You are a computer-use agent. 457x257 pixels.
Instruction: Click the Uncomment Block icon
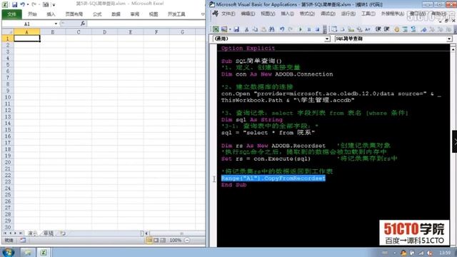click(413, 29)
